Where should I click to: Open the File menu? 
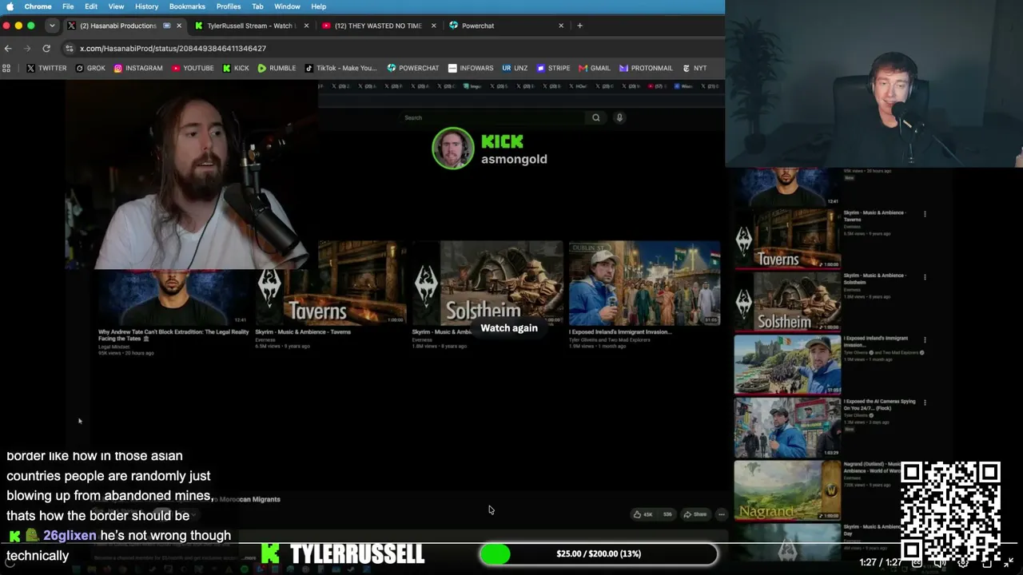pos(68,6)
